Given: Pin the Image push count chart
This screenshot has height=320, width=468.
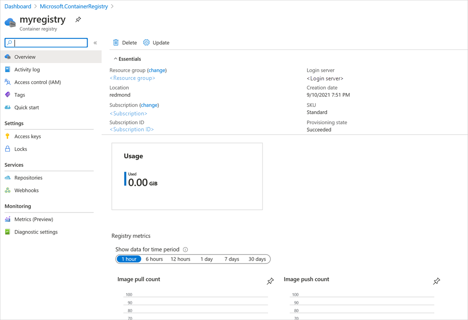Looking at the screenshot, I should click(x=436, y=281).
